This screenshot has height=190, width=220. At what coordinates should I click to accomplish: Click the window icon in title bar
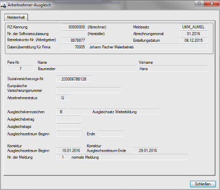(4, 5)
